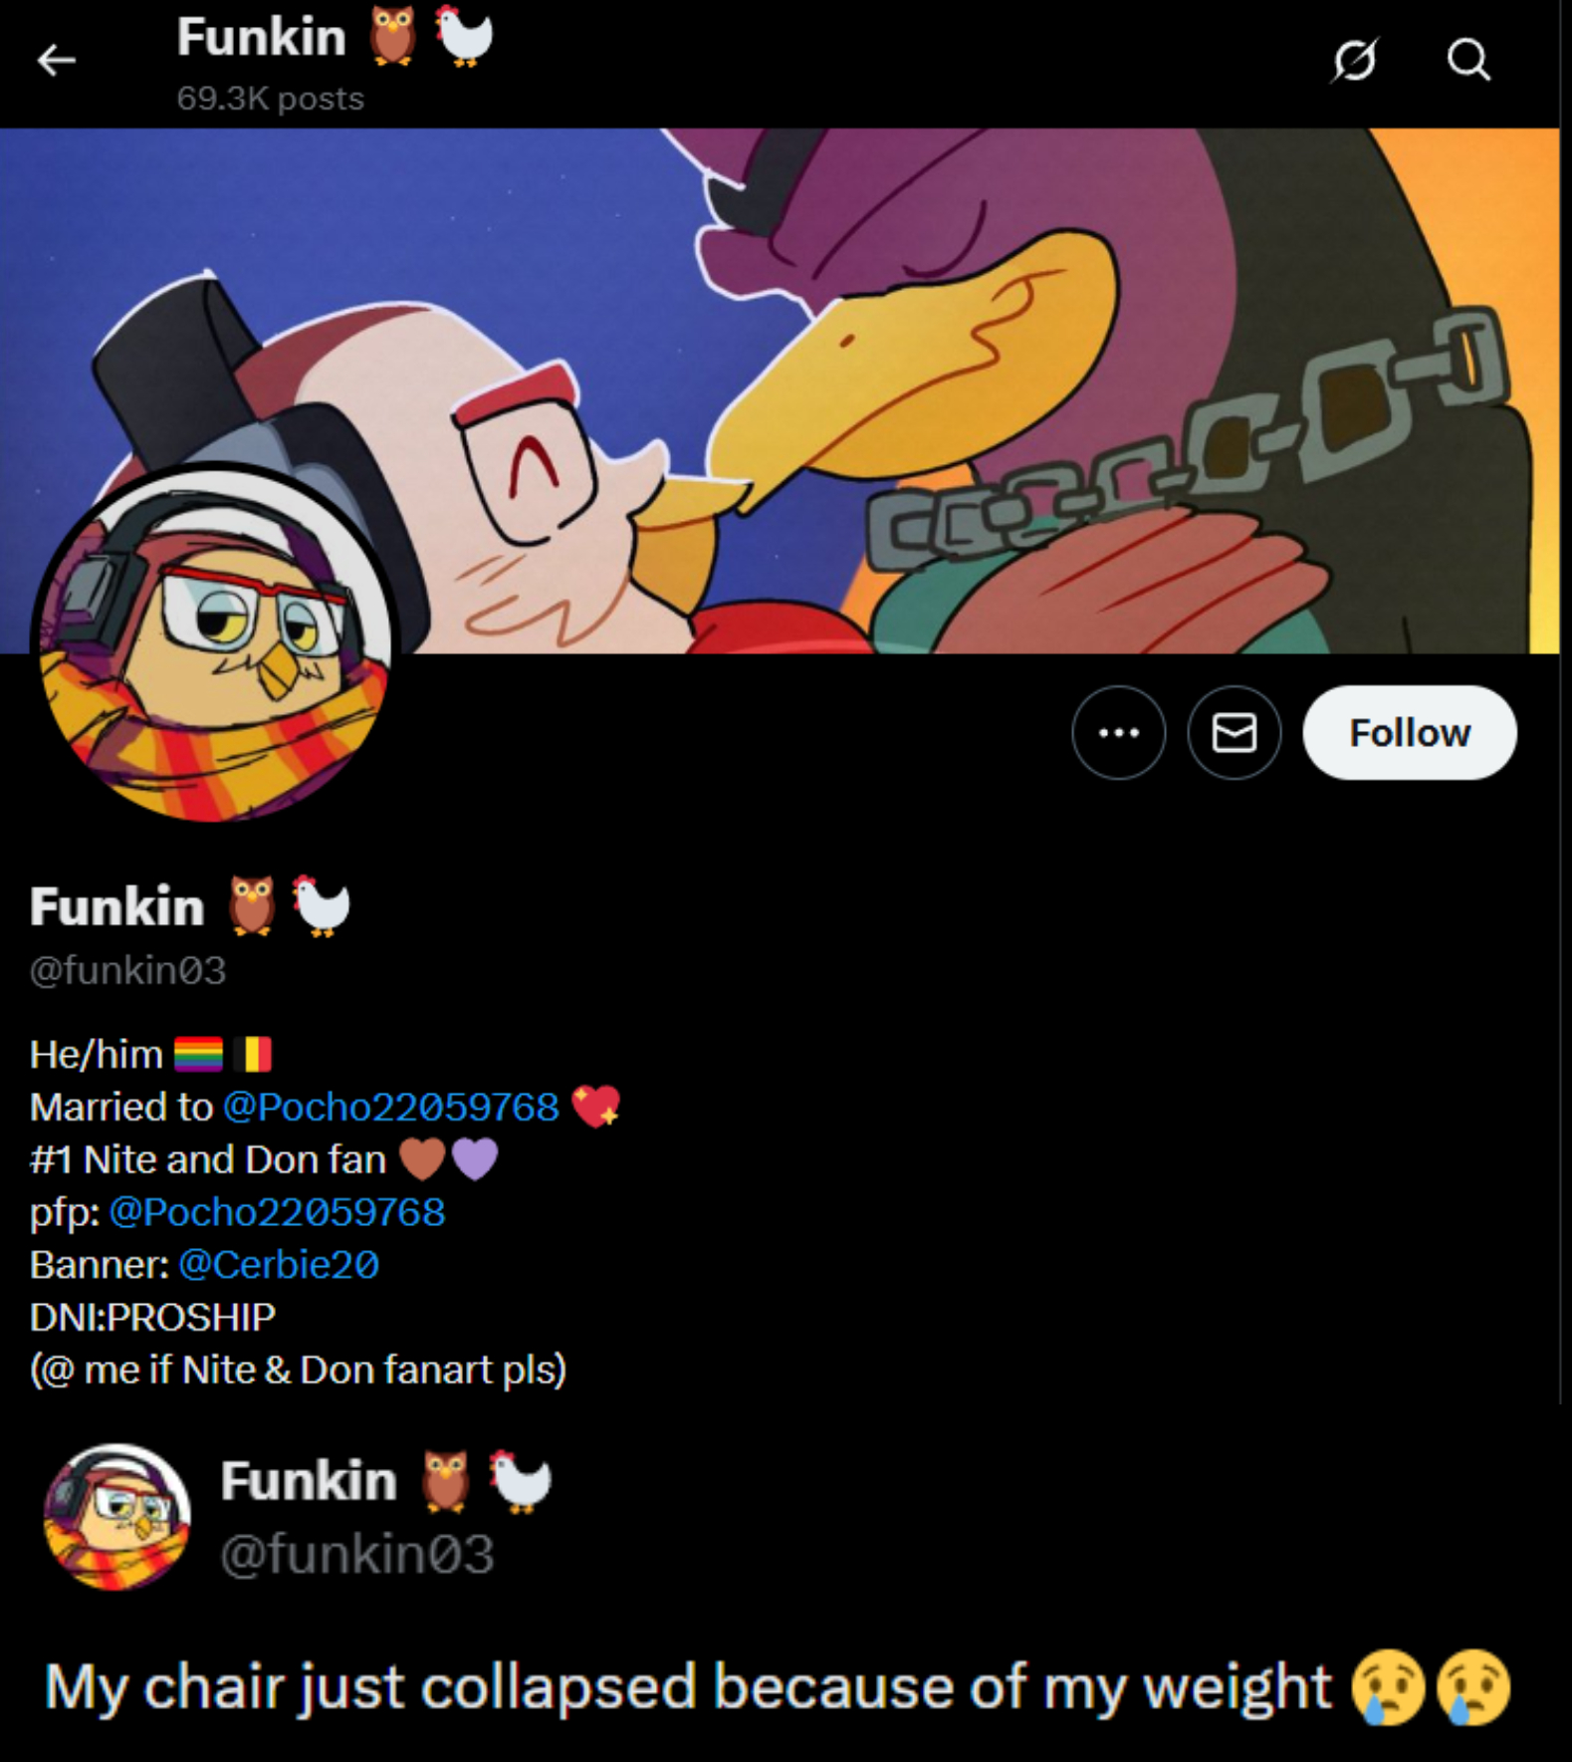Image resolution: width=1572 pixels, height=1762 pixels.
Task: Click the DNI:PROSHIP bio line
Action: (x=153, y=1318)
